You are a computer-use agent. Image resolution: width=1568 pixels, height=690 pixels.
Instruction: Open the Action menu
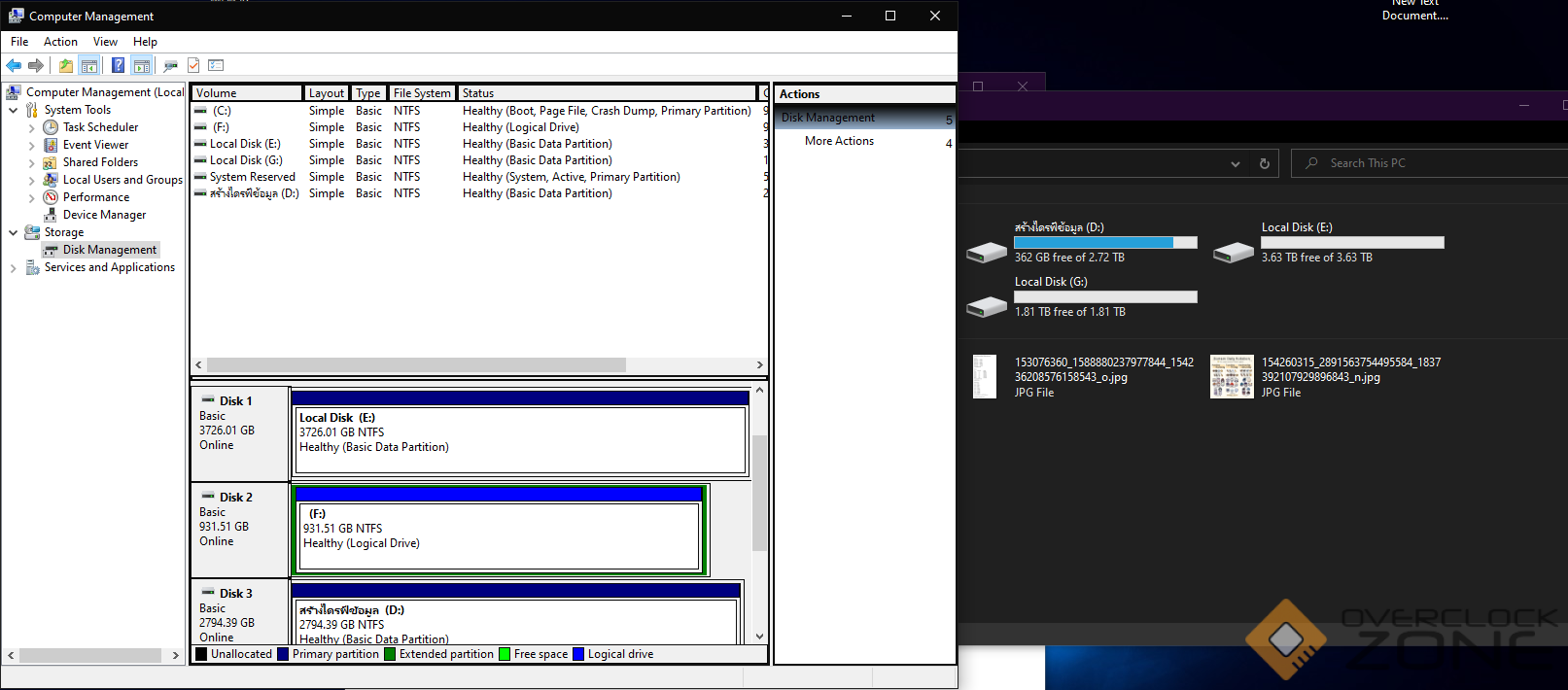pos(60,42)
